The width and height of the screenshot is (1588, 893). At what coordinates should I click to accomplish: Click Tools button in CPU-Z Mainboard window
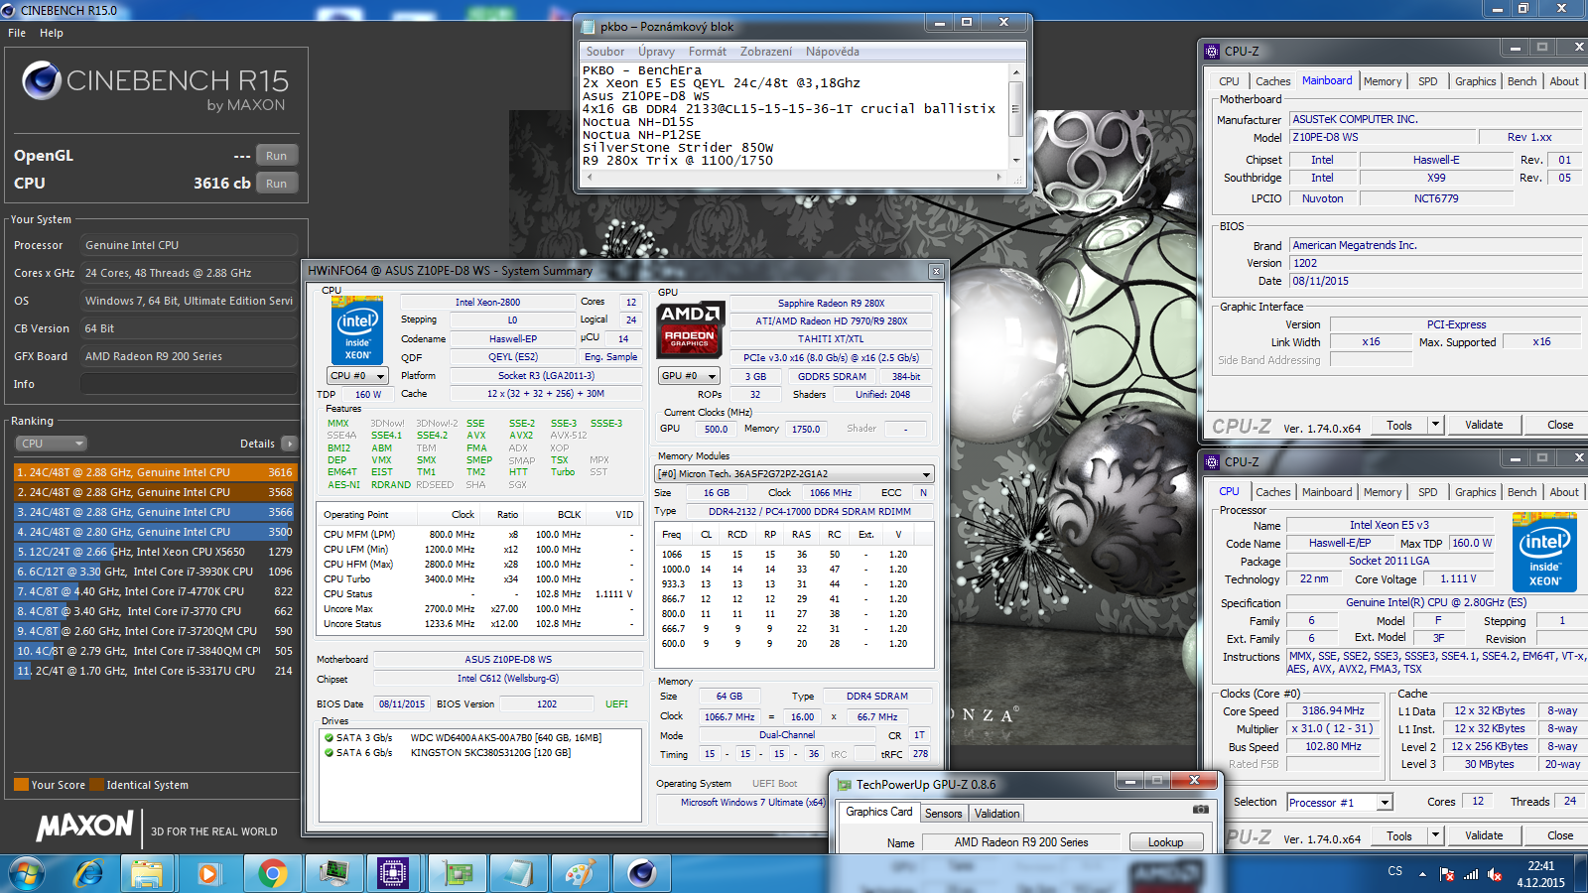[1399, 425]
